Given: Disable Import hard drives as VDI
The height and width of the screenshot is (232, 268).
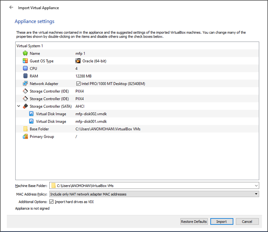Looking at the screenshot, I should pyautogui.click(x=51, y=202).
